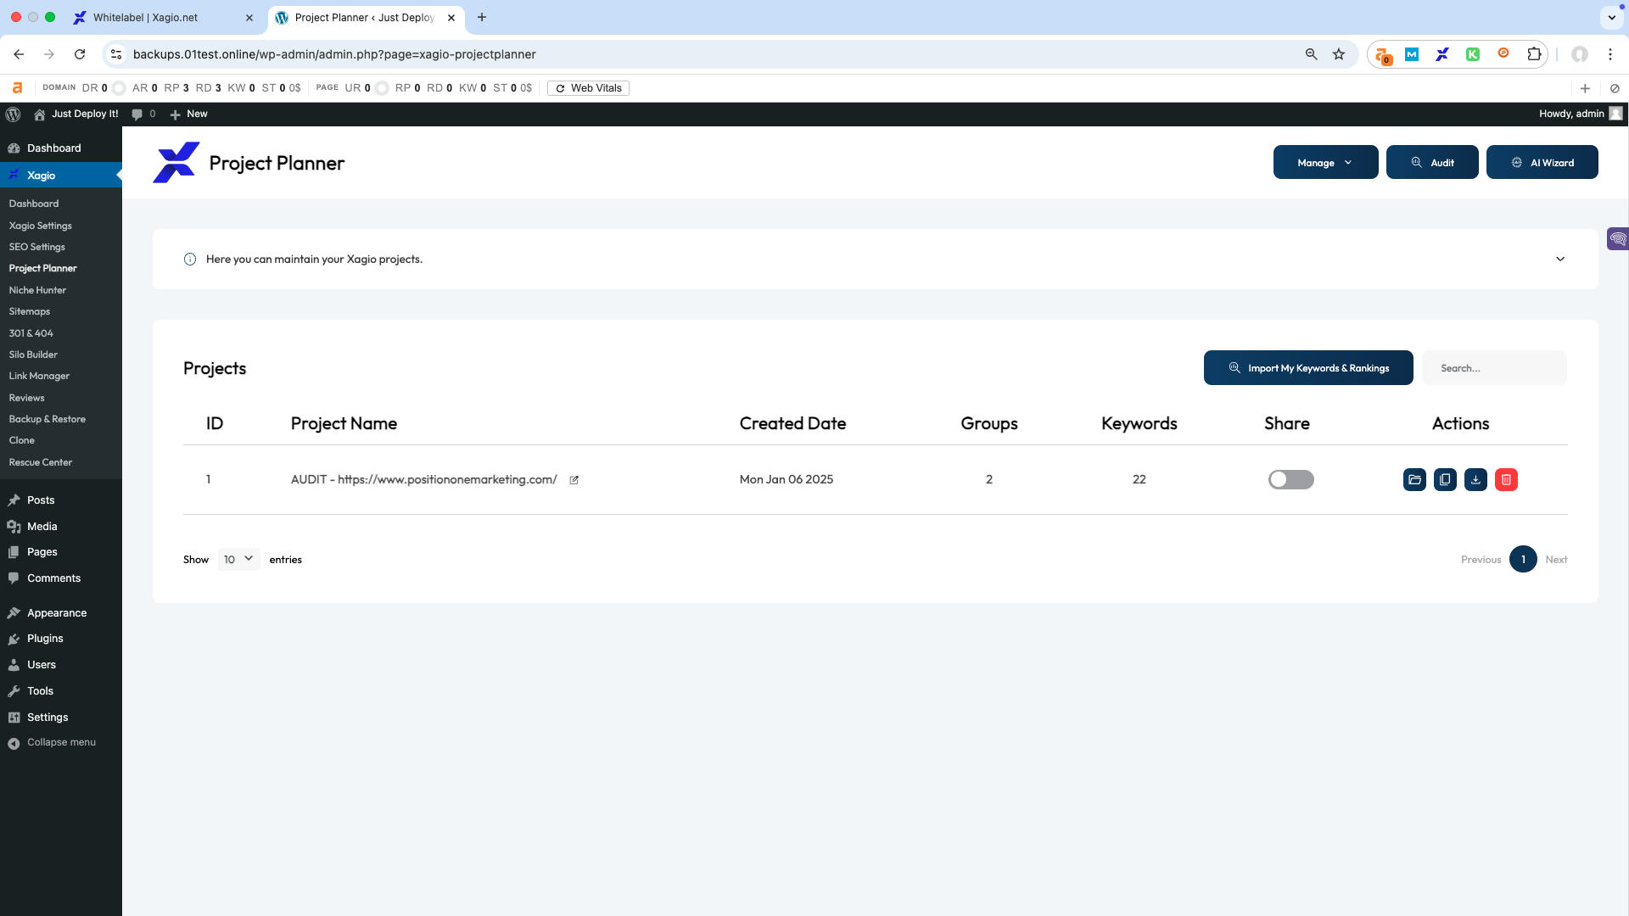Open the New content menu in admin bar

pos(188,114)
